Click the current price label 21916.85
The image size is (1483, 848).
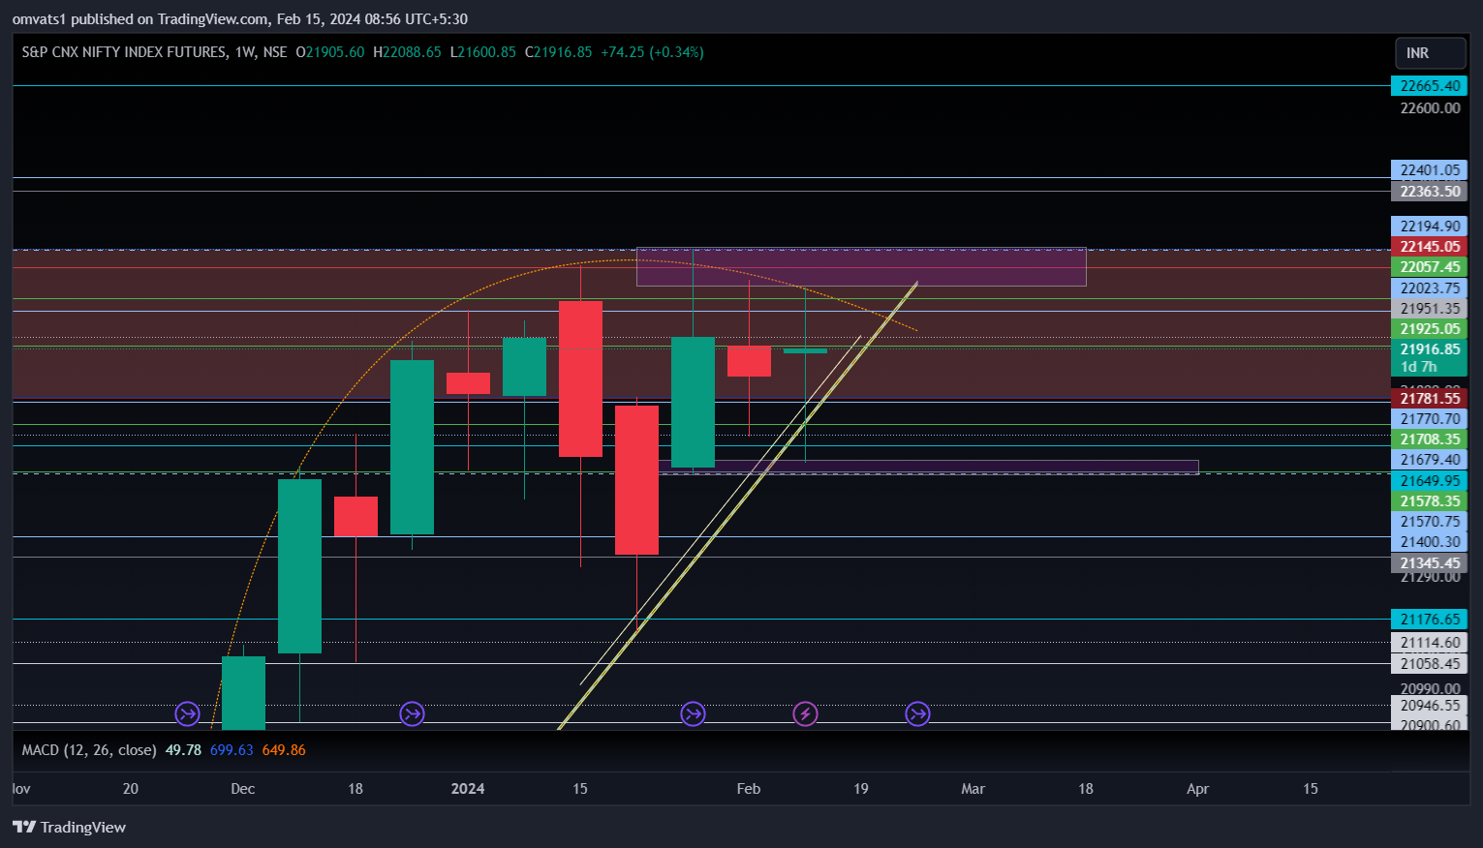tap(1430, 349)
